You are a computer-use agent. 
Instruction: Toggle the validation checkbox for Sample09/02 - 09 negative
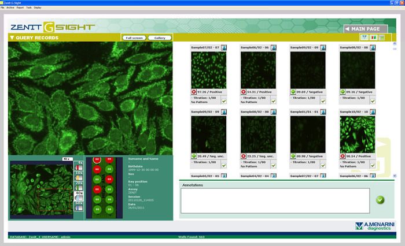point(323,101)
